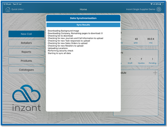Select 'Checking list to download' line
The height and width of the screenshot is (127, 167).
pos(60,36)
